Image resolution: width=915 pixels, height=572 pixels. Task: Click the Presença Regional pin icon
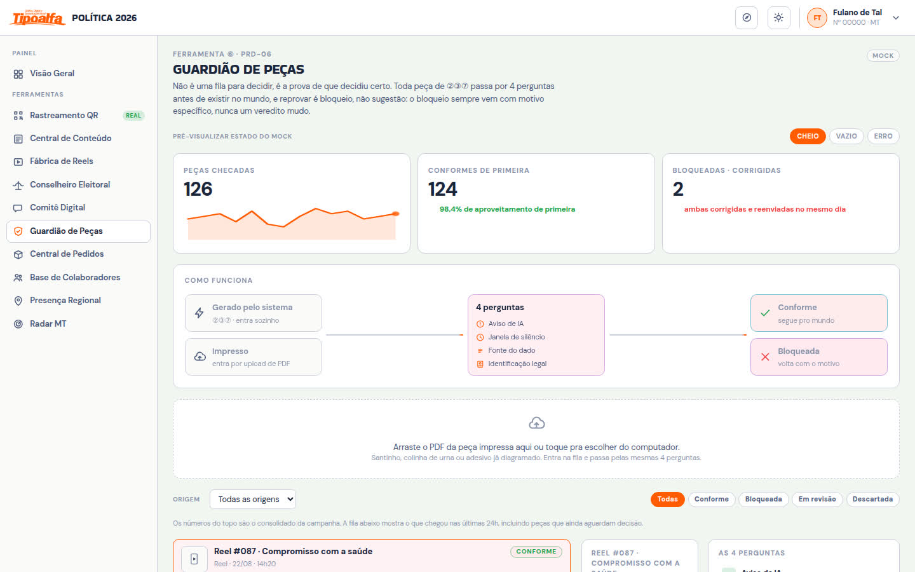point(18,301)
